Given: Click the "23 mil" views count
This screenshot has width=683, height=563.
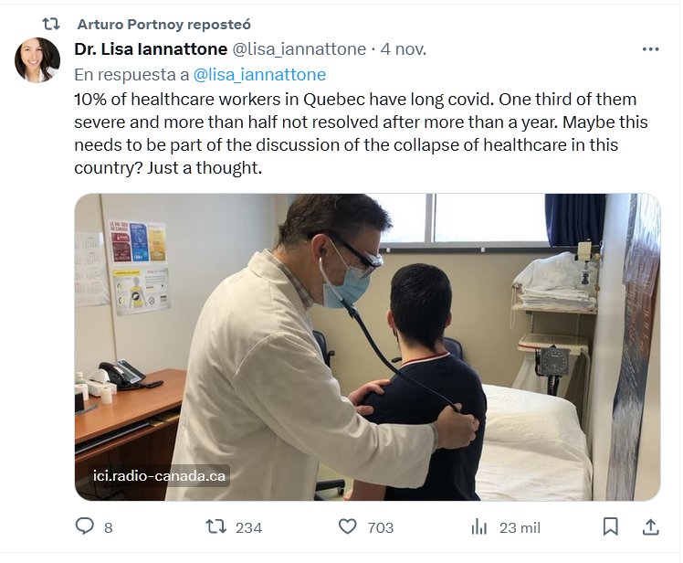Looking at the screenshot, I should tap(520, 527).
